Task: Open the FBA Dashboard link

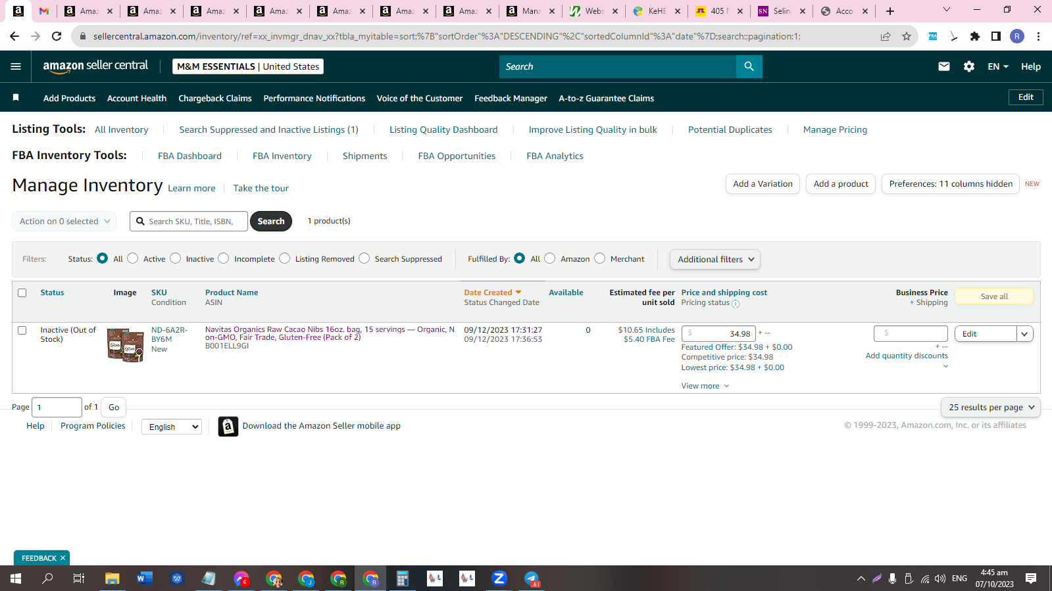Action: click(x=189, y=156)
